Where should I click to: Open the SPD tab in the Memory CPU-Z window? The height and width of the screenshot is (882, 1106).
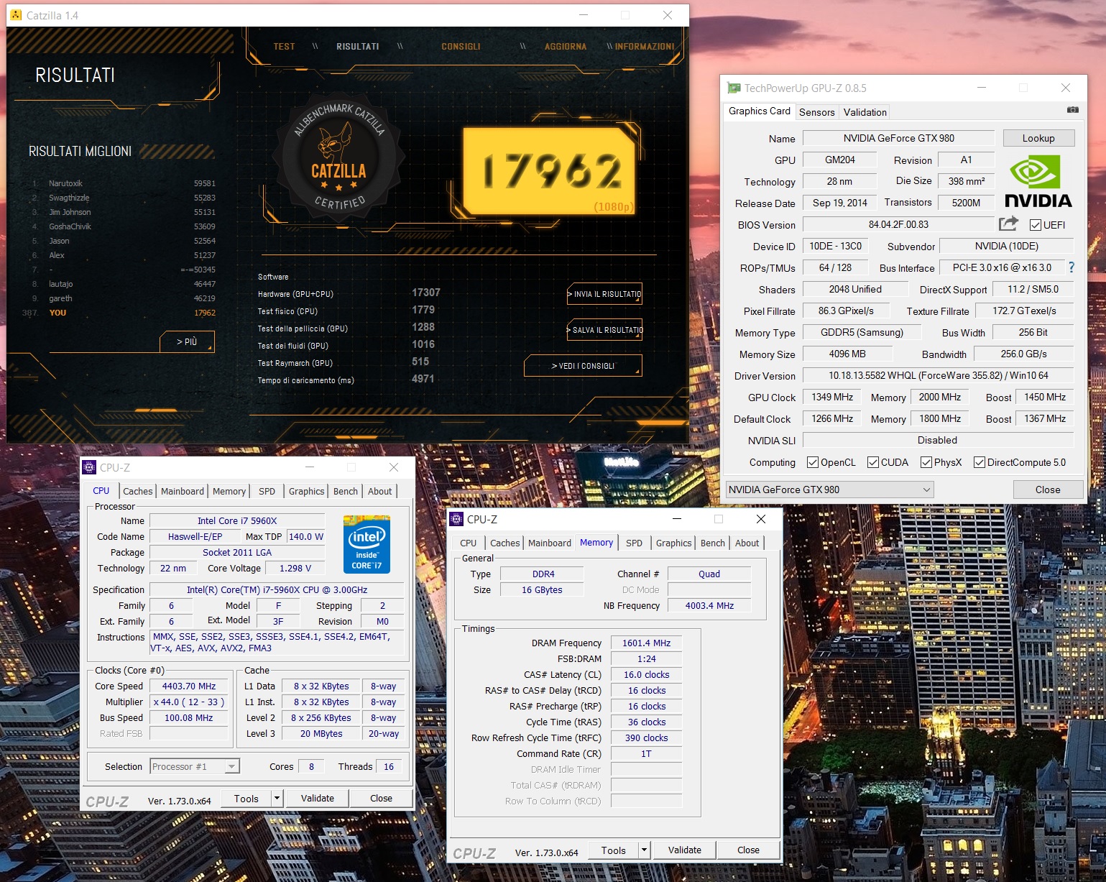click(634, 543)
